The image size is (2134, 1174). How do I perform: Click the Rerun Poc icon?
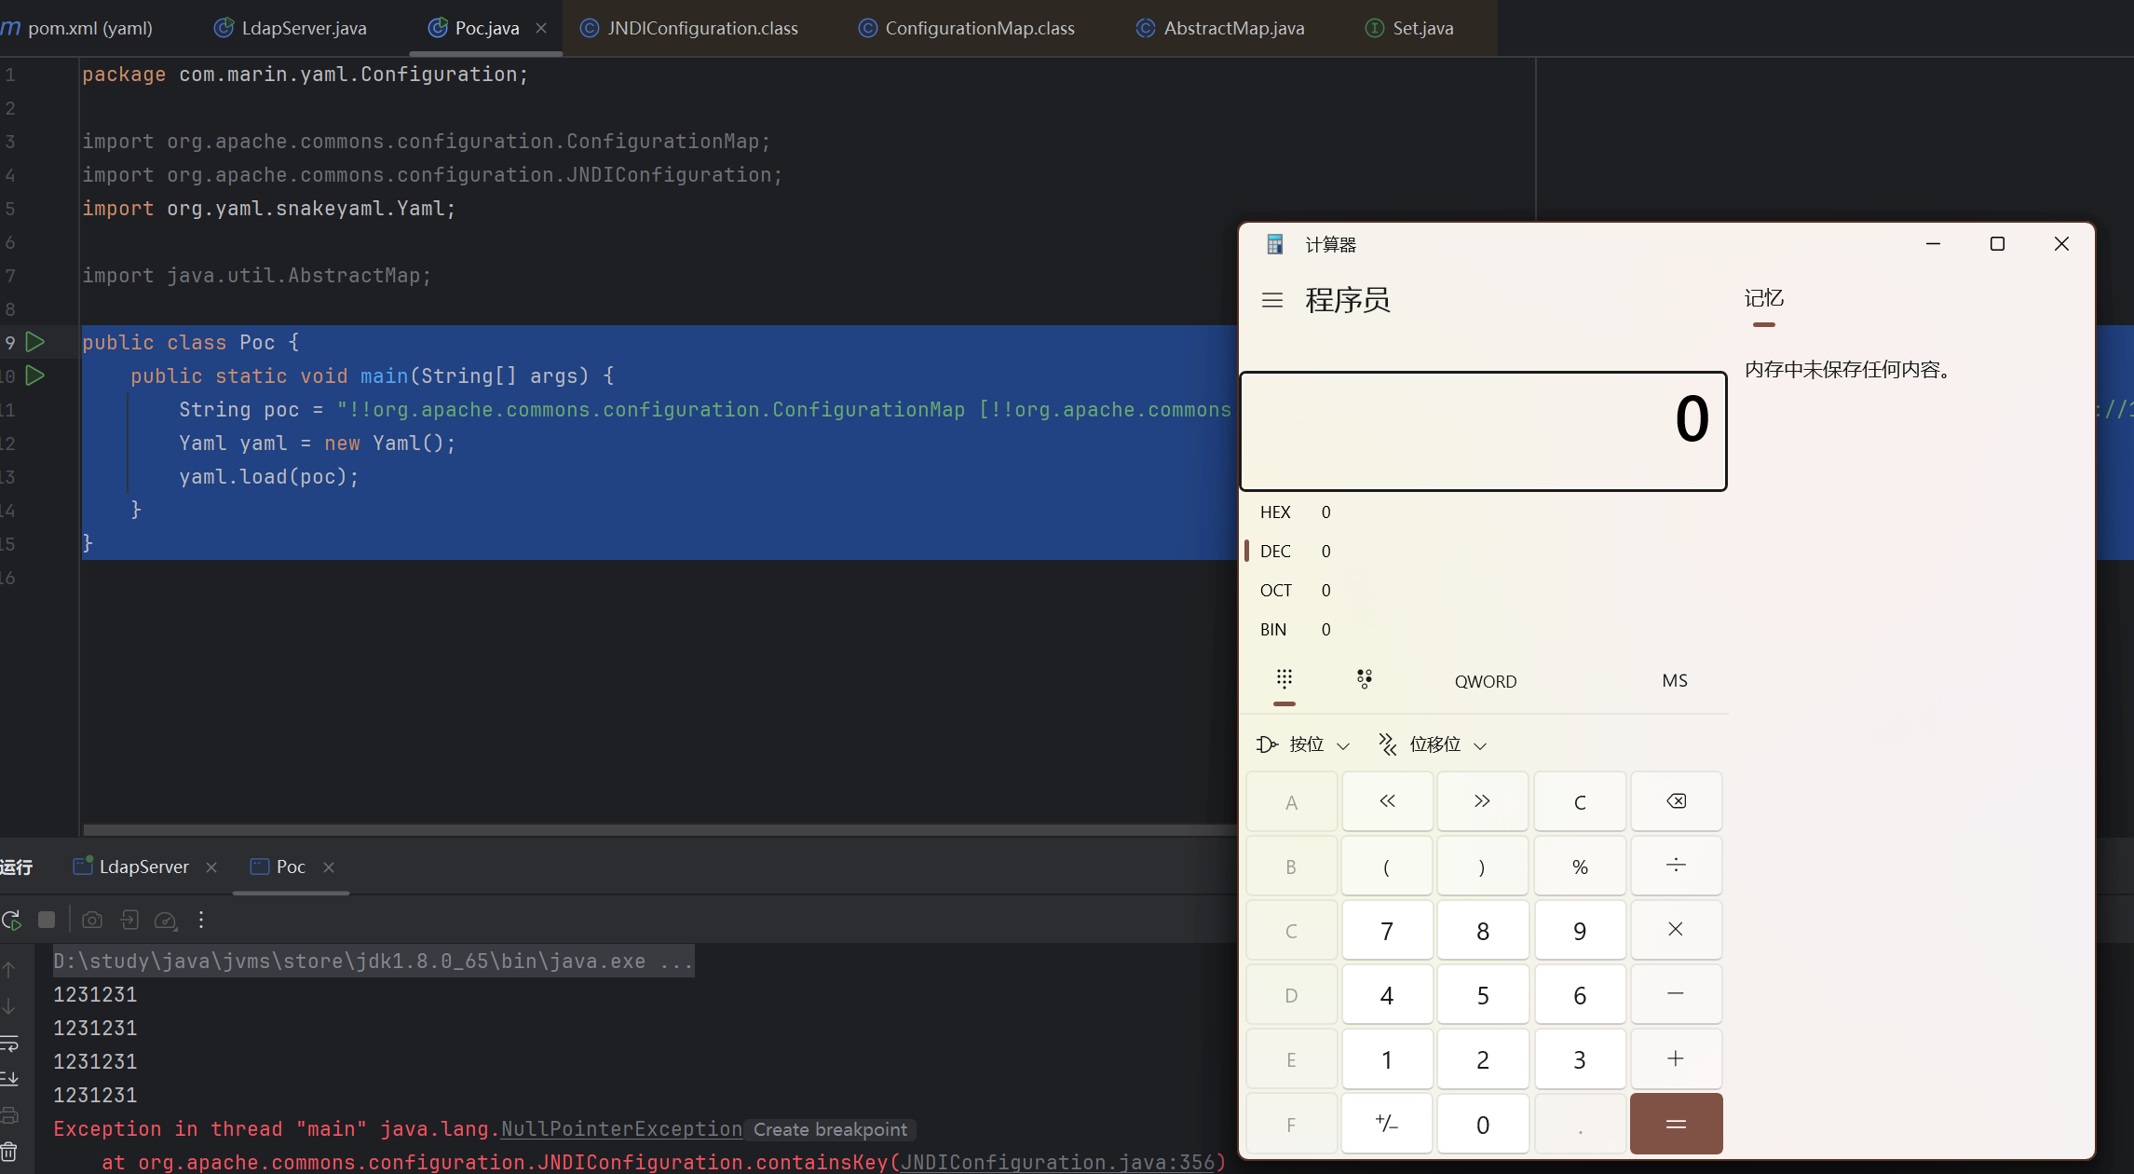click(x=11, y=921)
